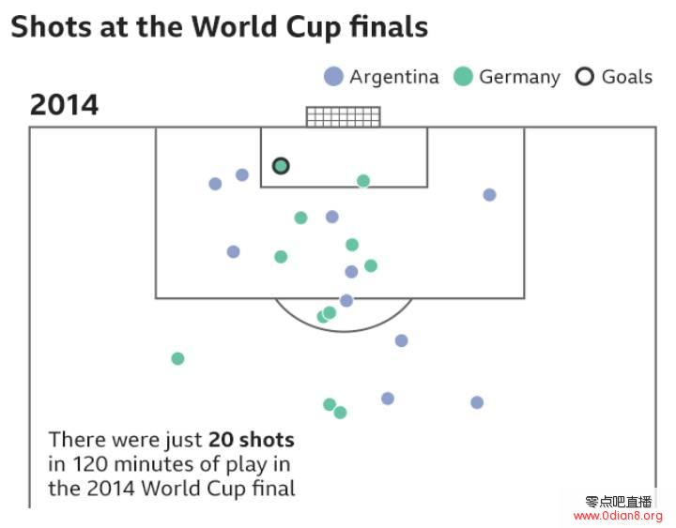Click the Germany green legend swatch
The image size is (676, 528).
[x=463, y=77]
